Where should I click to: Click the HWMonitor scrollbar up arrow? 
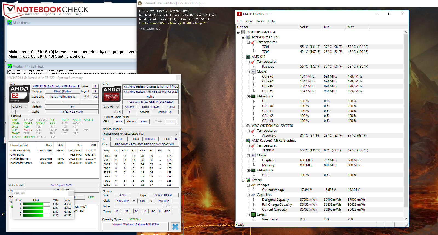tap(406, 32)
